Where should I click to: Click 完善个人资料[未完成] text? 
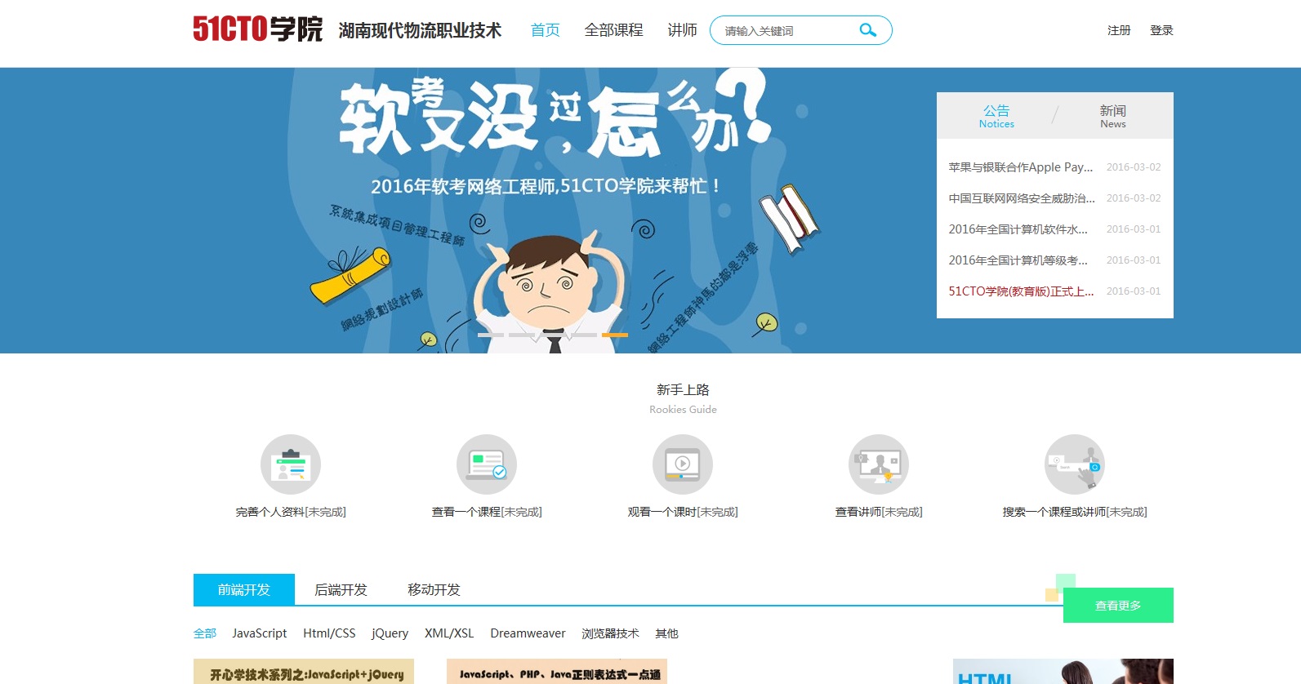point(291,512)
